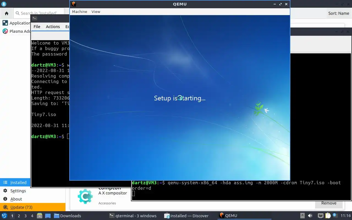Open the Machine menu in QEMU
The height and width of the screenshot is (220, 352).
[x=79, y=12]
